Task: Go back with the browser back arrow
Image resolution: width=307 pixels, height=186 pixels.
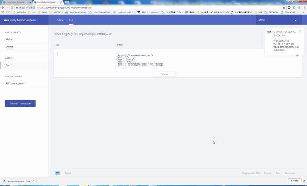Action: [x=3, y=8]
